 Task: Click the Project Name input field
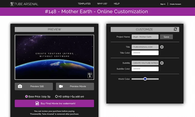pos(145,37)
